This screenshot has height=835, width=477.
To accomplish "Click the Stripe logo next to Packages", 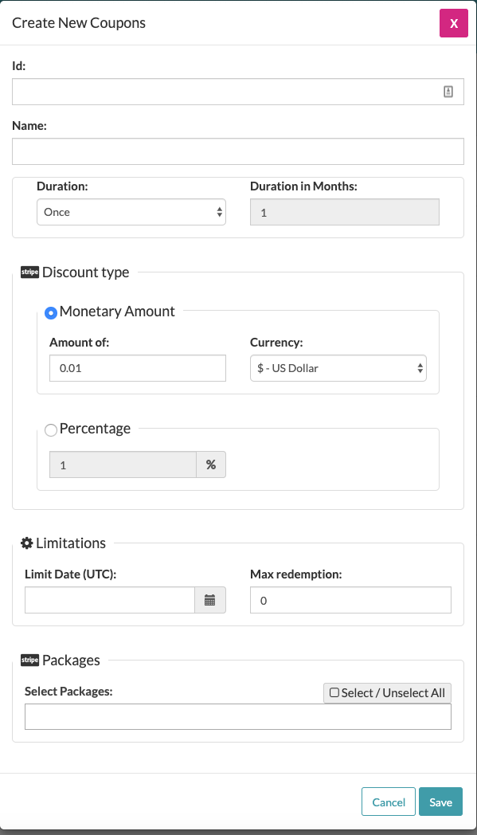I will pos(29,661).
